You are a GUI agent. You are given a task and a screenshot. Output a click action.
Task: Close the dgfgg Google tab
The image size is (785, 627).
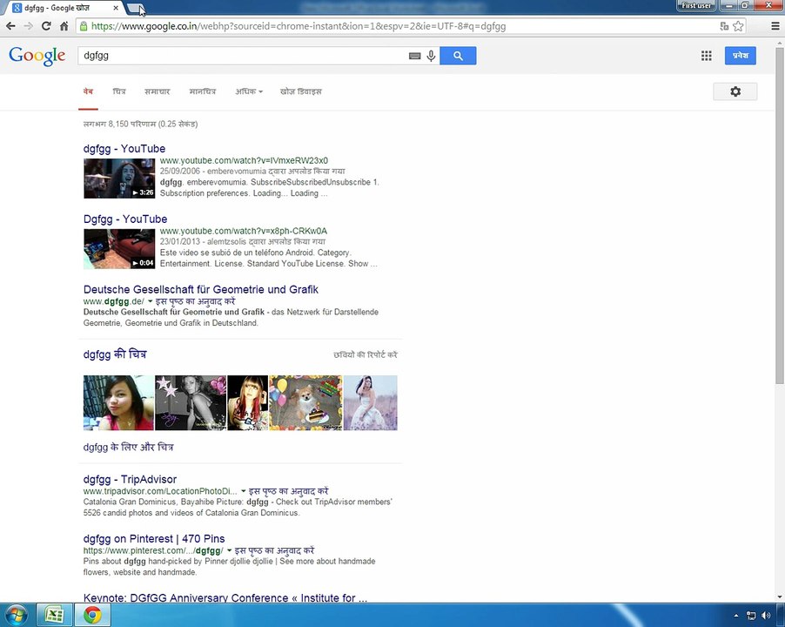(x=116, y=8)
